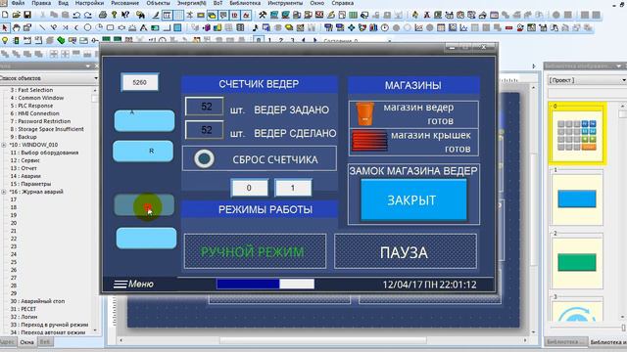
Task: Toggle the grid display toolbar button
Action: coord(178,16)
